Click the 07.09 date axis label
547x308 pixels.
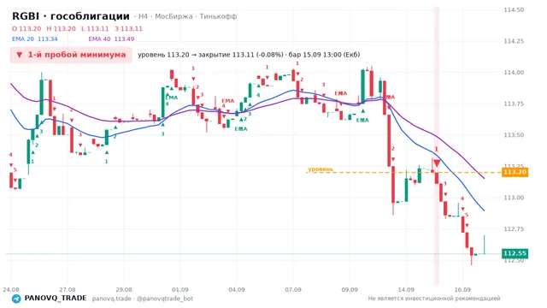pyautogui.click(x=293, y=289)
